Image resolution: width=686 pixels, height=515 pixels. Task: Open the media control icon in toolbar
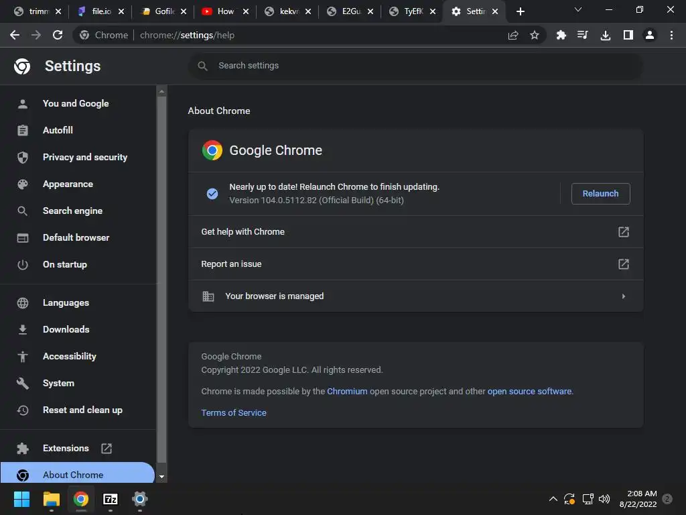582,35
